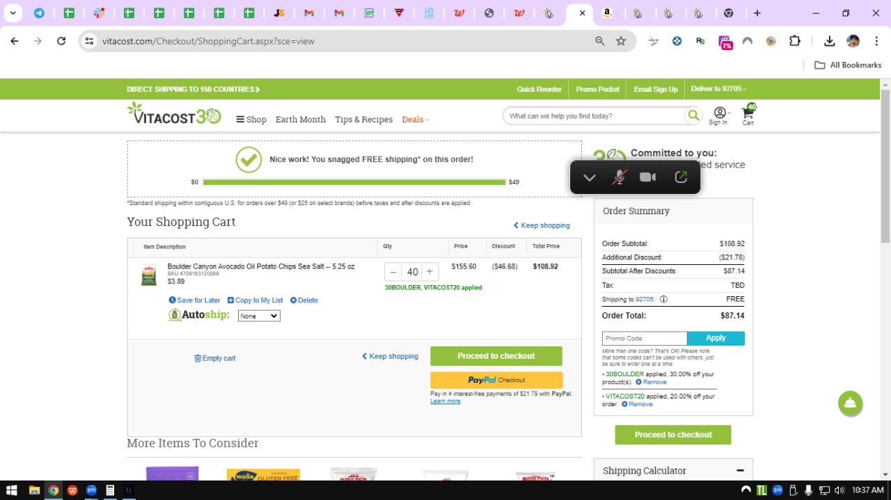Expand Deliver to 92705 dropdown

[x=718, y=89]
